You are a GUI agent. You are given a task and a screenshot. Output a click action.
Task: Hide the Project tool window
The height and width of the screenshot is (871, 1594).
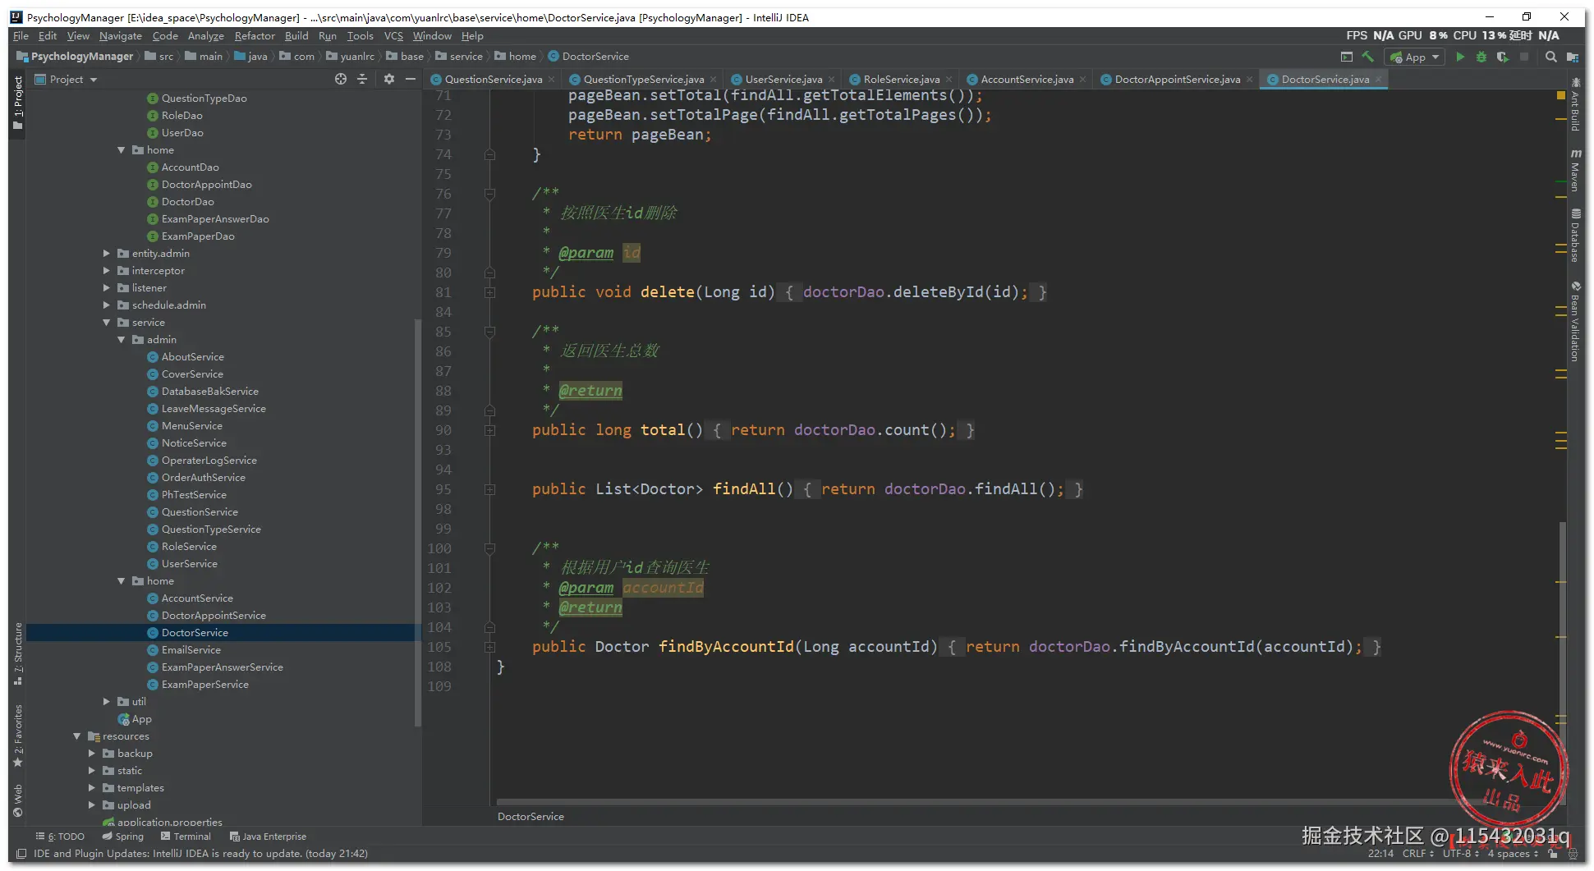click(411, 79)
